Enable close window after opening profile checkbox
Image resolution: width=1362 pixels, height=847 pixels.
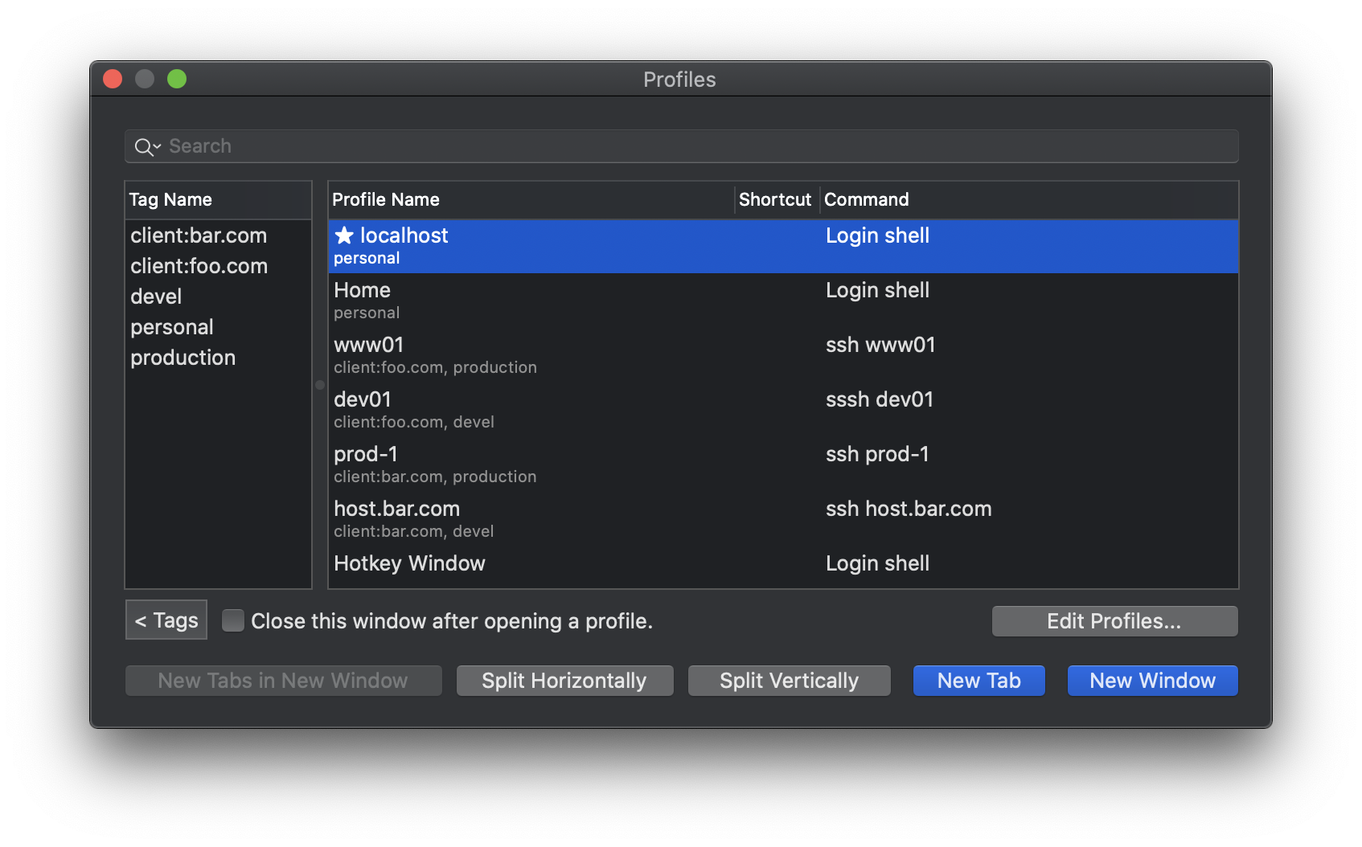(x=233, y=620)
